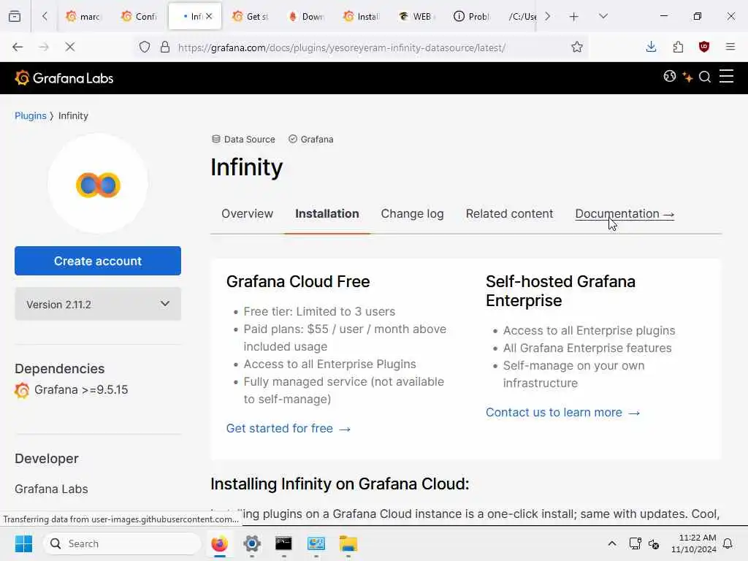
Task: Click the Data Source label
Action: (x=243, y=140)
